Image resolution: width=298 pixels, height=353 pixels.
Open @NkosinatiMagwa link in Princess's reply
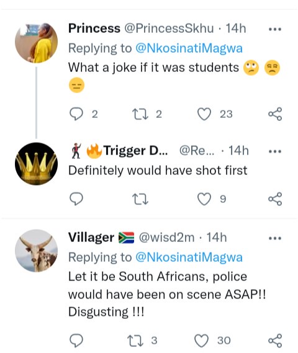pyautogui.click(x=189, y=48)
